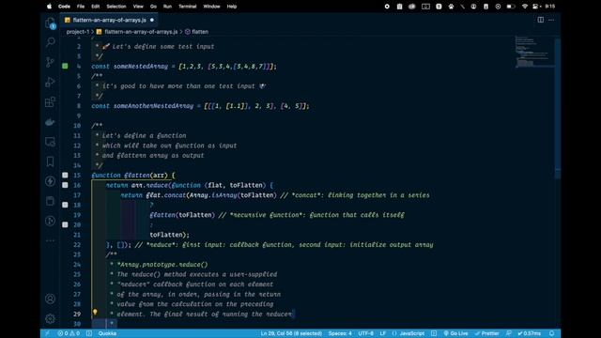Show additional activity bar views (three dots)
Screen dimensions: 601x338
click(50, 240)
